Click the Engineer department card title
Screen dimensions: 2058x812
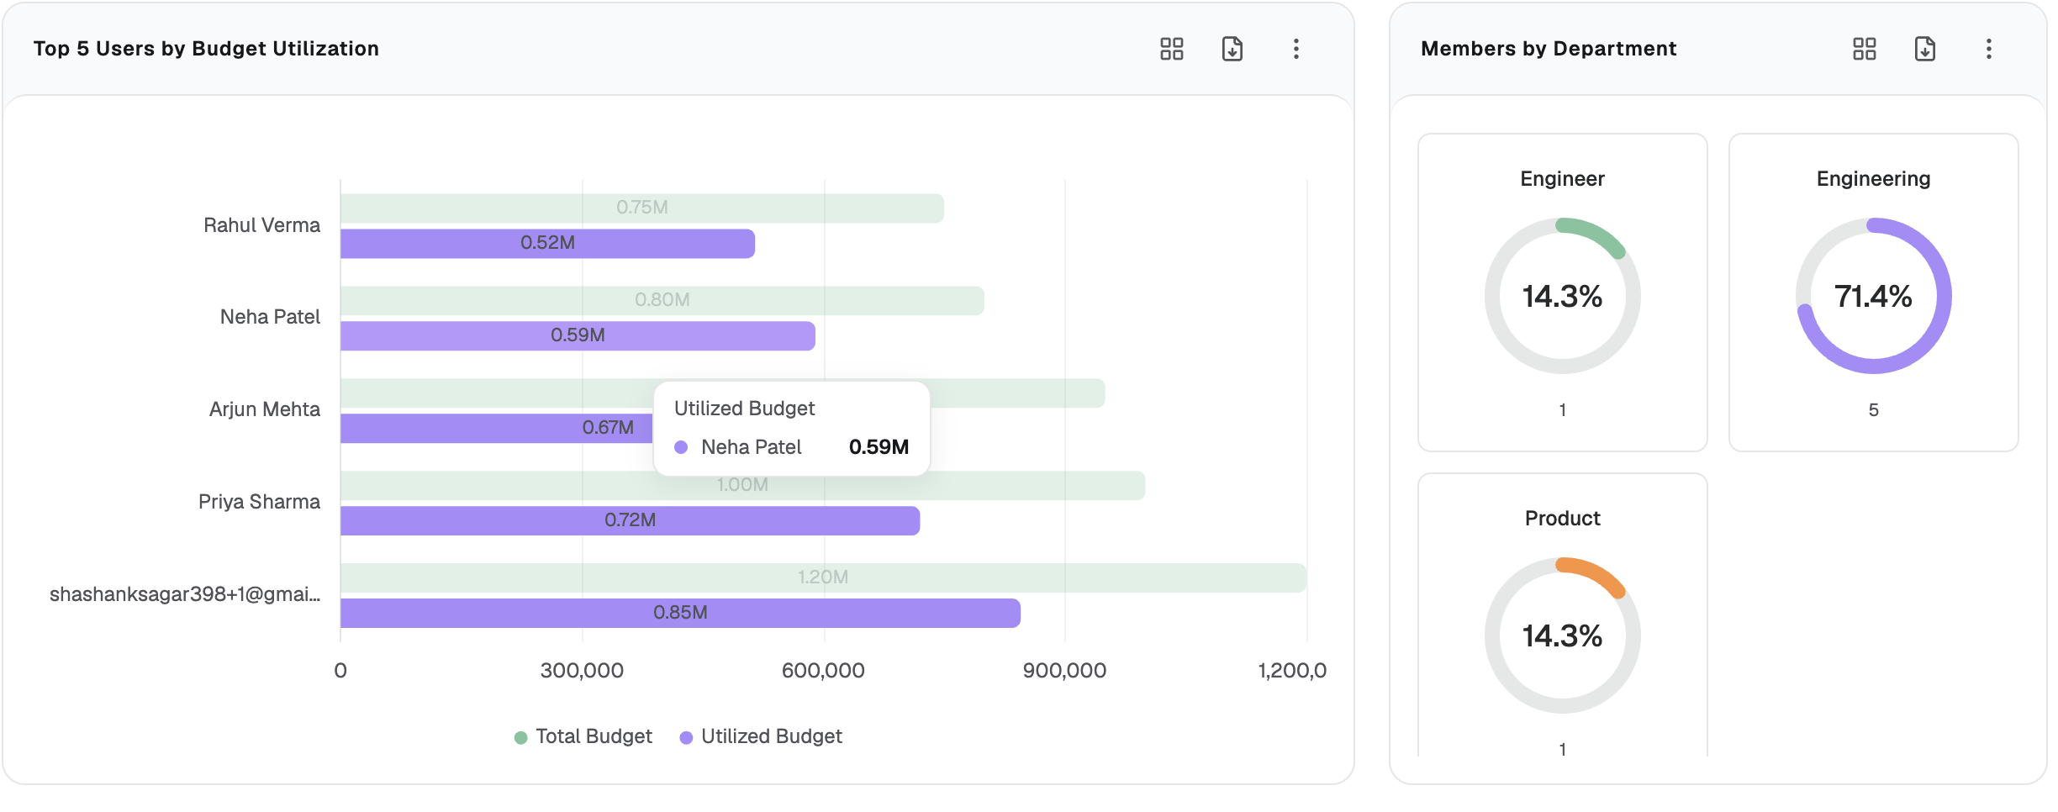(1562, 179)
